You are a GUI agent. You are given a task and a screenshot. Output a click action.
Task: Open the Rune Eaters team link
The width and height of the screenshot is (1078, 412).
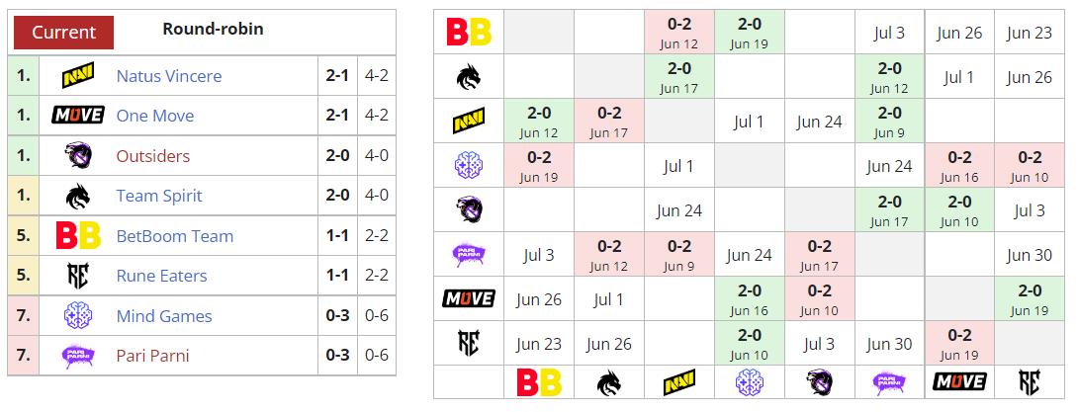pos(161,276)
